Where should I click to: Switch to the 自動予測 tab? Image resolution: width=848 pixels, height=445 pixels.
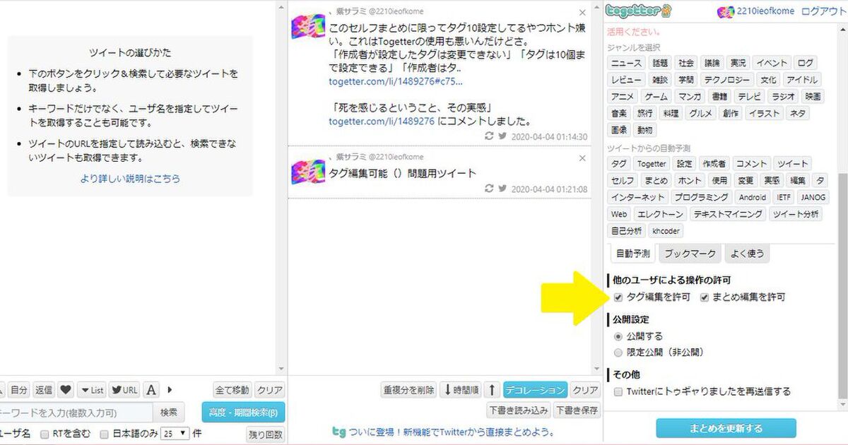click(x=632, y=253)
